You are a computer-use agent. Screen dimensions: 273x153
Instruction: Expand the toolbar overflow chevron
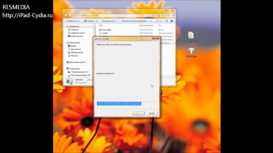pos(151,21)
